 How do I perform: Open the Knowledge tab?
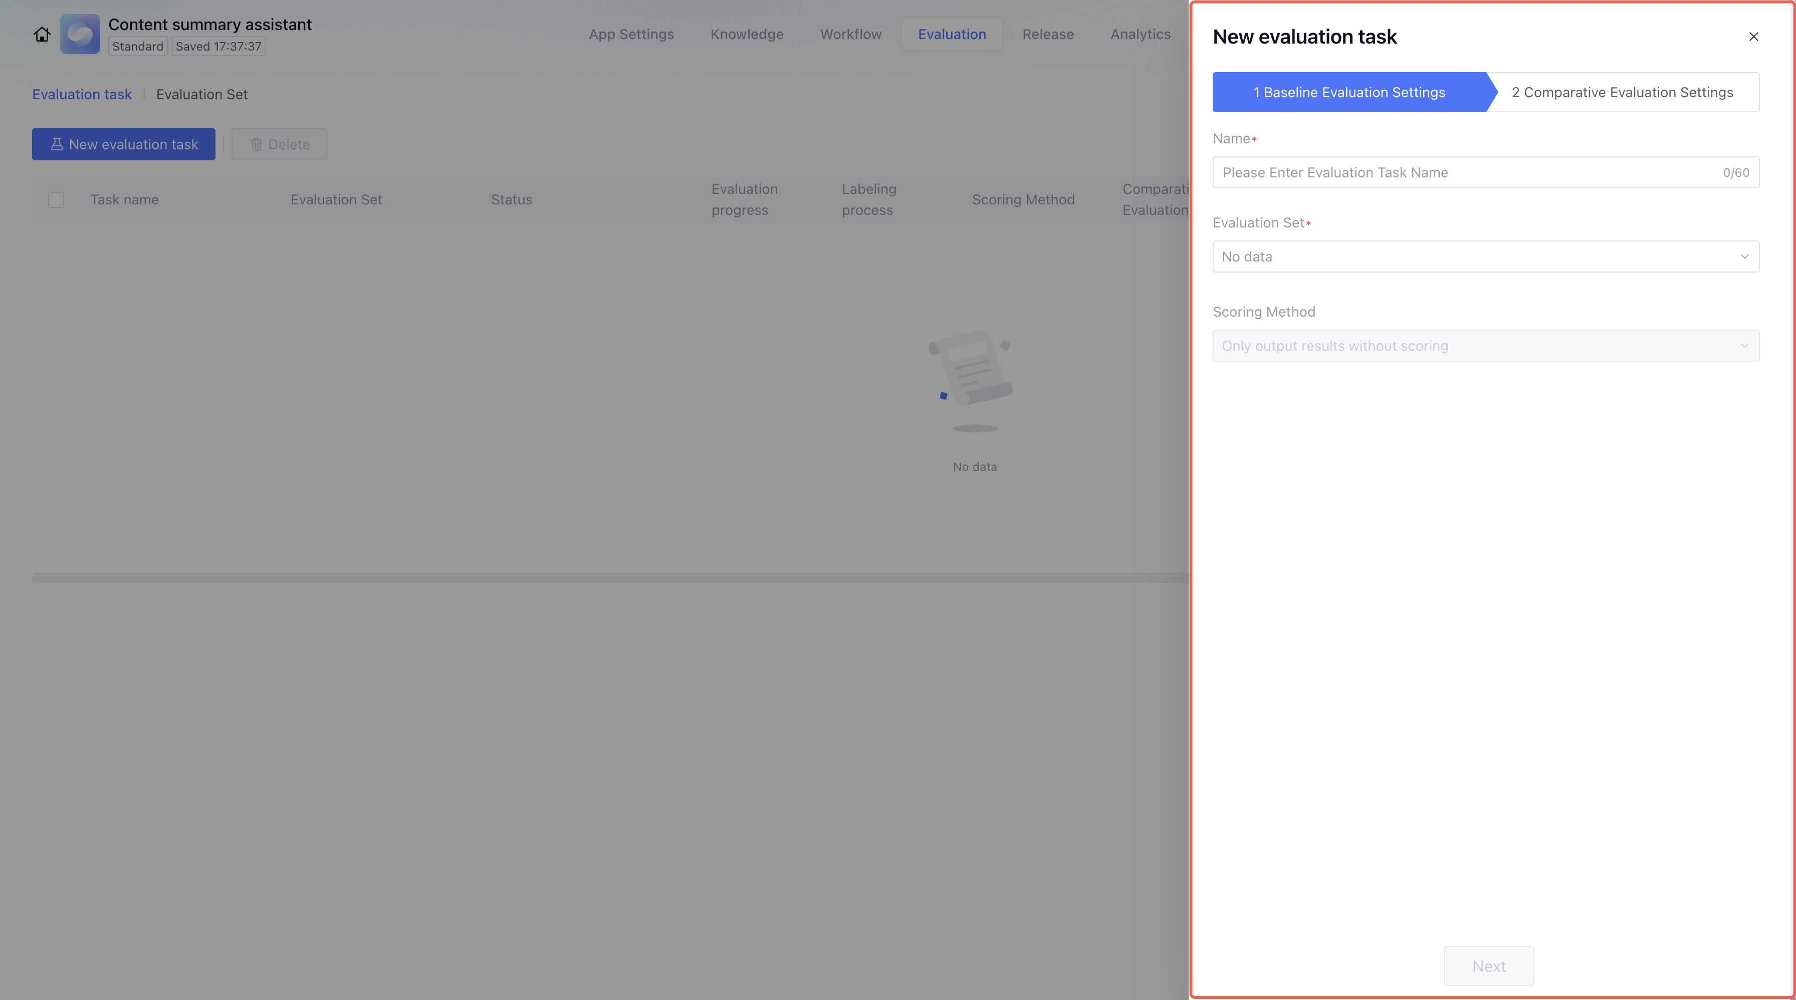point(747,34)
